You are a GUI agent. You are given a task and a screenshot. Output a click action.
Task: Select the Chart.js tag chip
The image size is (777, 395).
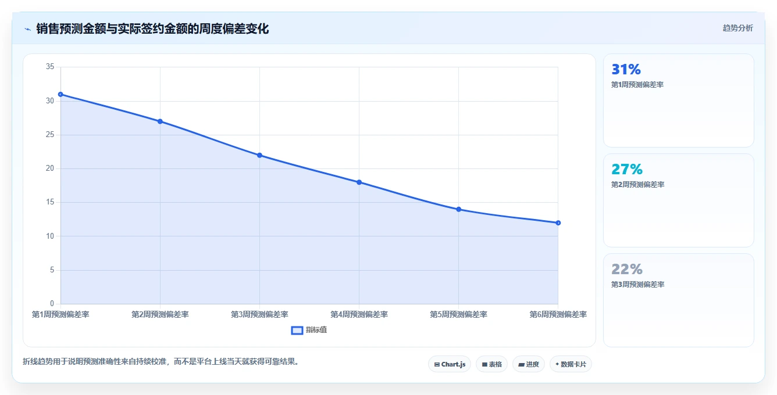tap(450, 364)
